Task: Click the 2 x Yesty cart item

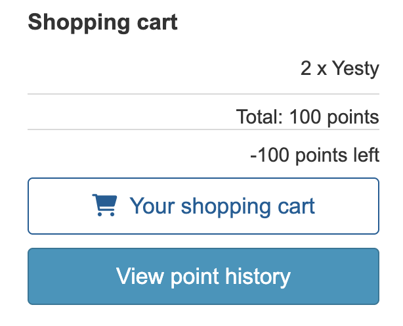Action: coord(339,68)
